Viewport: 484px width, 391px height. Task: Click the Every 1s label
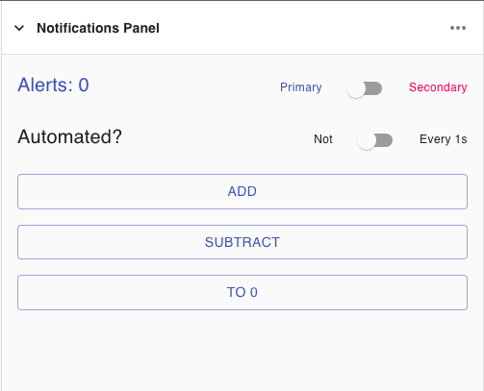pos(444,139)
